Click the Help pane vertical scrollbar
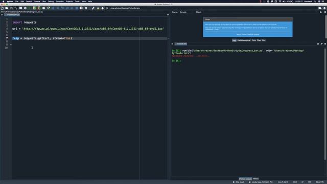Screen dimensions: 327x184 point(326,26)
